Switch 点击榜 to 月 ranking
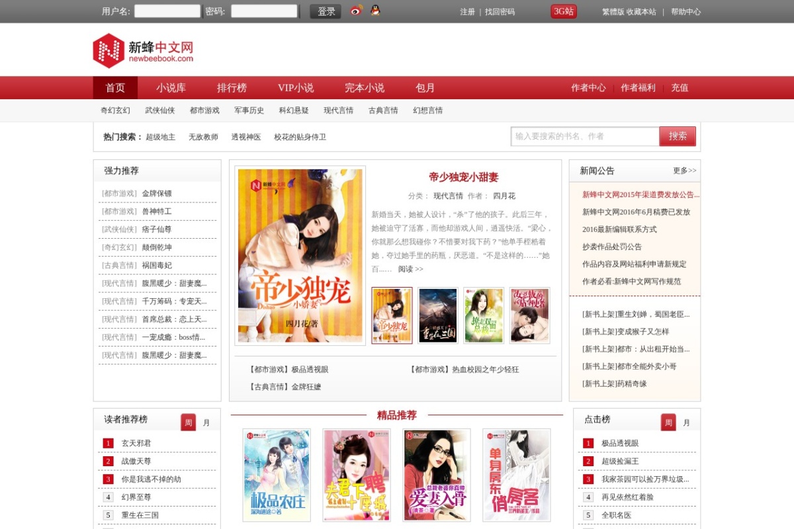This screenshot has height=529, width=794. (686, 423)
